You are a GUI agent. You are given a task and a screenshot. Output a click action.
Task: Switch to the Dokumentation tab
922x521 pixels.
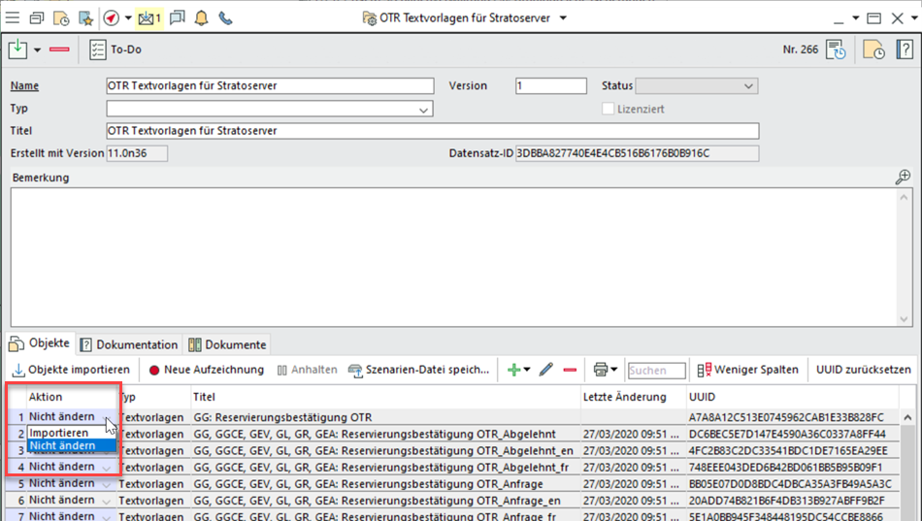(129, 344)
